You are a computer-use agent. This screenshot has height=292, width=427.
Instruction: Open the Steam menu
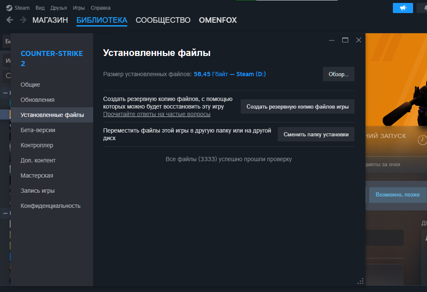(22, 8)
